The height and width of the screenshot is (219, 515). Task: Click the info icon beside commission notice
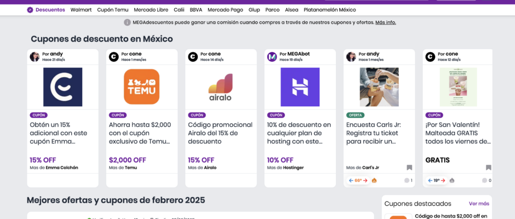[127, 22]
